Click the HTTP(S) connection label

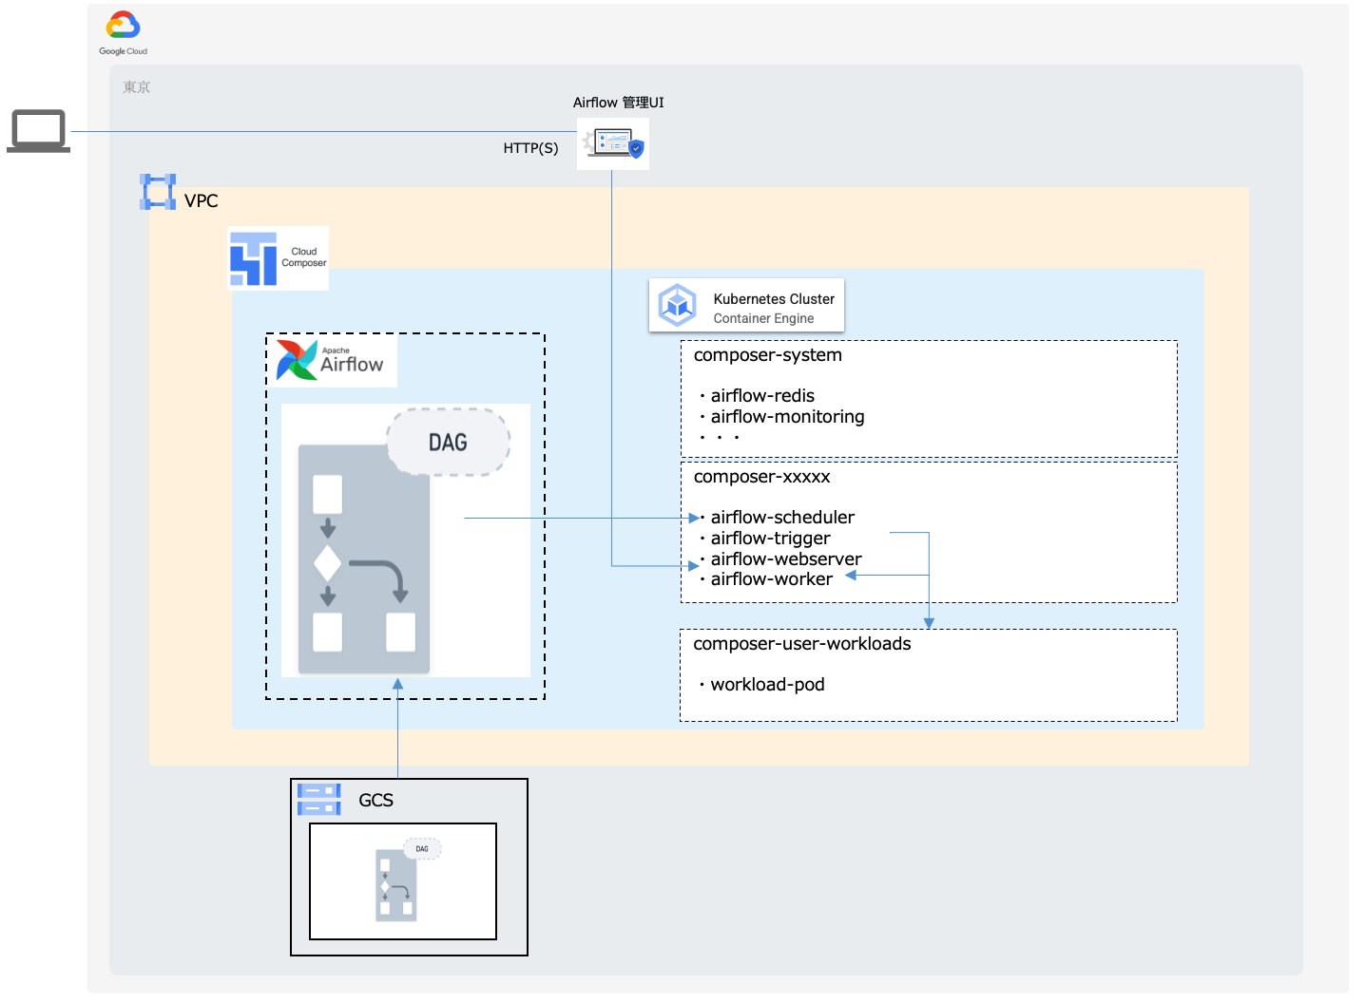[530, 148]
